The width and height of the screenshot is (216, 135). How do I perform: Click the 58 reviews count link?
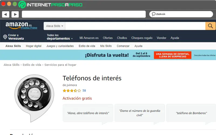coord(84,90)
